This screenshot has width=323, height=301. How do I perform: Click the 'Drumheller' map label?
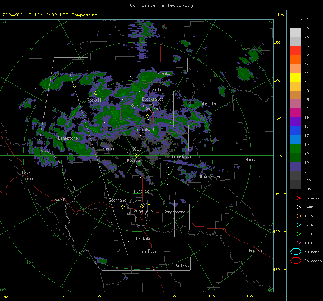pyautogui.click(x=210, y=176)
